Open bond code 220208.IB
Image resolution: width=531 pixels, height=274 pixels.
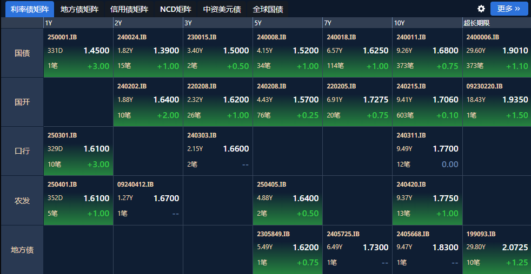[202, 86]
